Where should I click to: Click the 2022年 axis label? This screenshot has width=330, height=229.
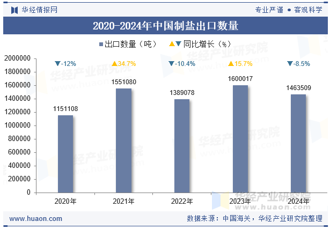coord(182,202)
